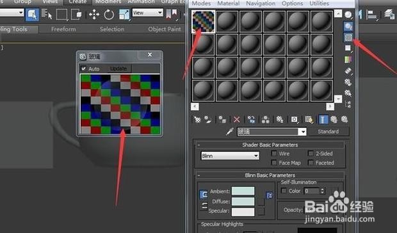
Task: Show Shaded Material in Viewport icon
Action: [309, 119]
